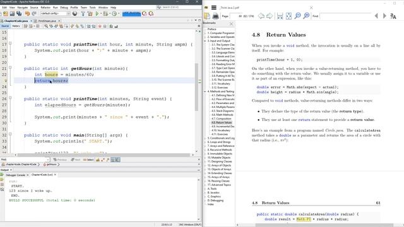Click the globe browser icon in NetBeans toolbar
The height and width of the screenshot is (227, 404).
(x=74, y=13)
